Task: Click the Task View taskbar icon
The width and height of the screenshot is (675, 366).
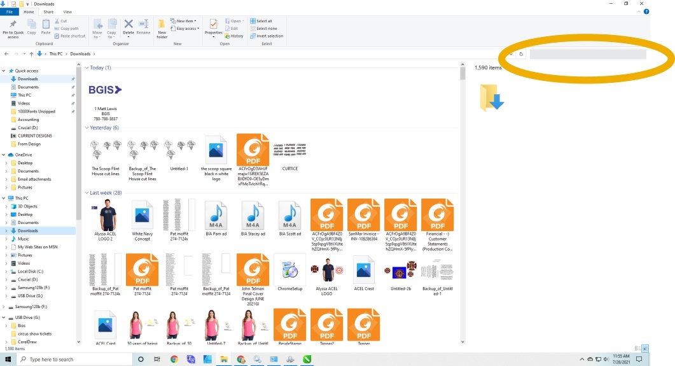Action: coord(157,359)
